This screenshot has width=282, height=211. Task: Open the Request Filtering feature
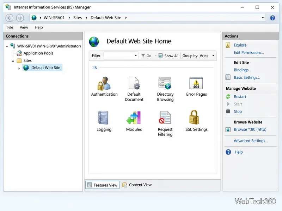pos(165,124)
